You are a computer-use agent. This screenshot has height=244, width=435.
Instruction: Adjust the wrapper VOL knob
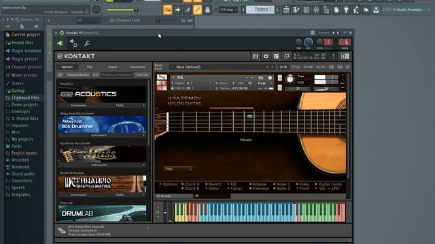(x=308, y=42)
